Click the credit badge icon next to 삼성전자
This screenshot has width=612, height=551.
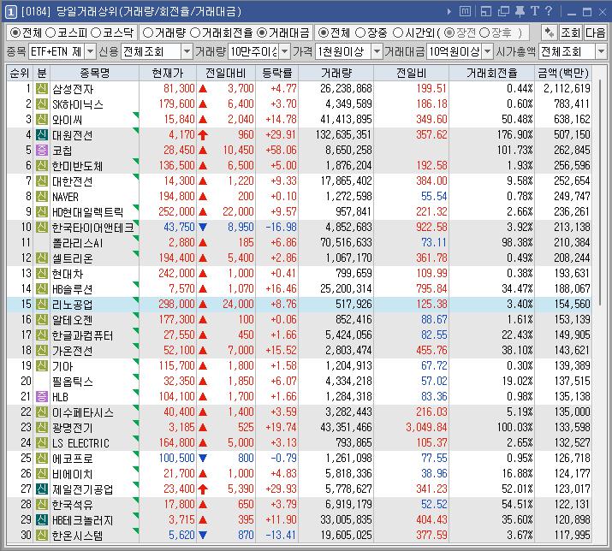coord(42,89)
